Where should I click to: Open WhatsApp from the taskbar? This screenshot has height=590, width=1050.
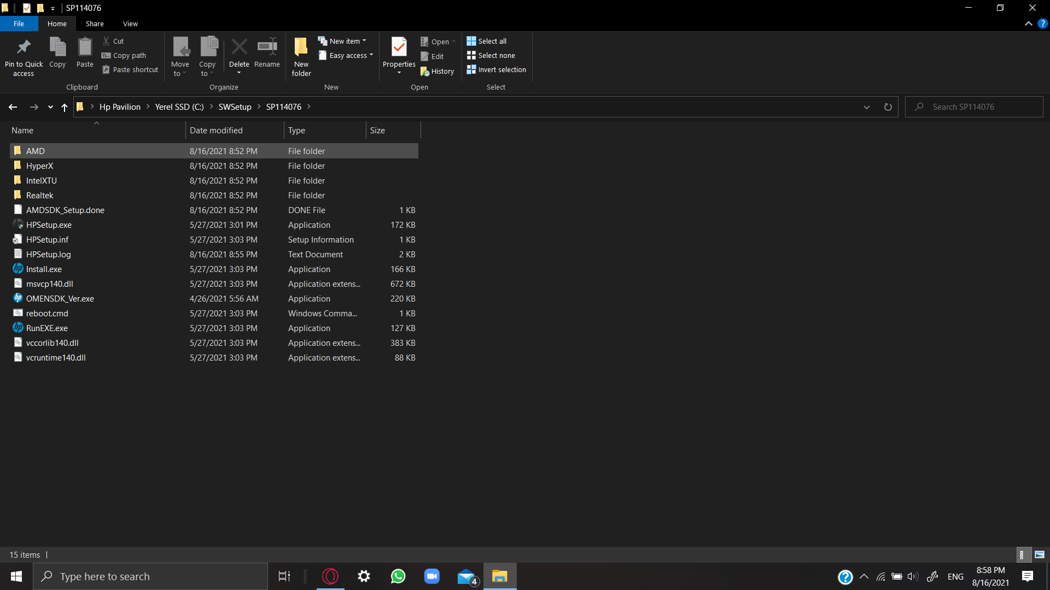tap(398, 576)
